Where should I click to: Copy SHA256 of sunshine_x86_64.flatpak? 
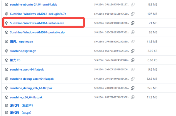[x=133, y=97]
